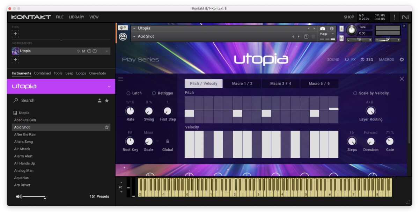Enable the Retrigger option

pos(154,93)
